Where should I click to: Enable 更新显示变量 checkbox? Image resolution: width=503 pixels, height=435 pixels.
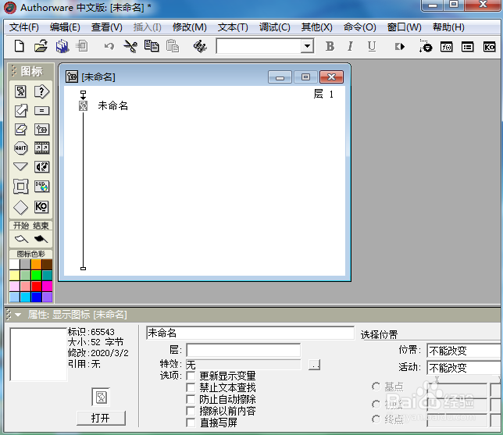[x=191, y=376]
